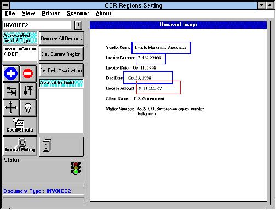This screenshot has height=210, width=276.
Task: Click the INVOICE2 document type field
Action: 37,25
